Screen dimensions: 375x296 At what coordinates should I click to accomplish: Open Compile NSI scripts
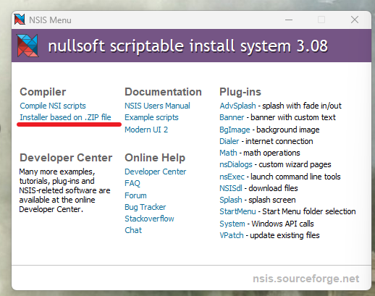pos(53,106)
